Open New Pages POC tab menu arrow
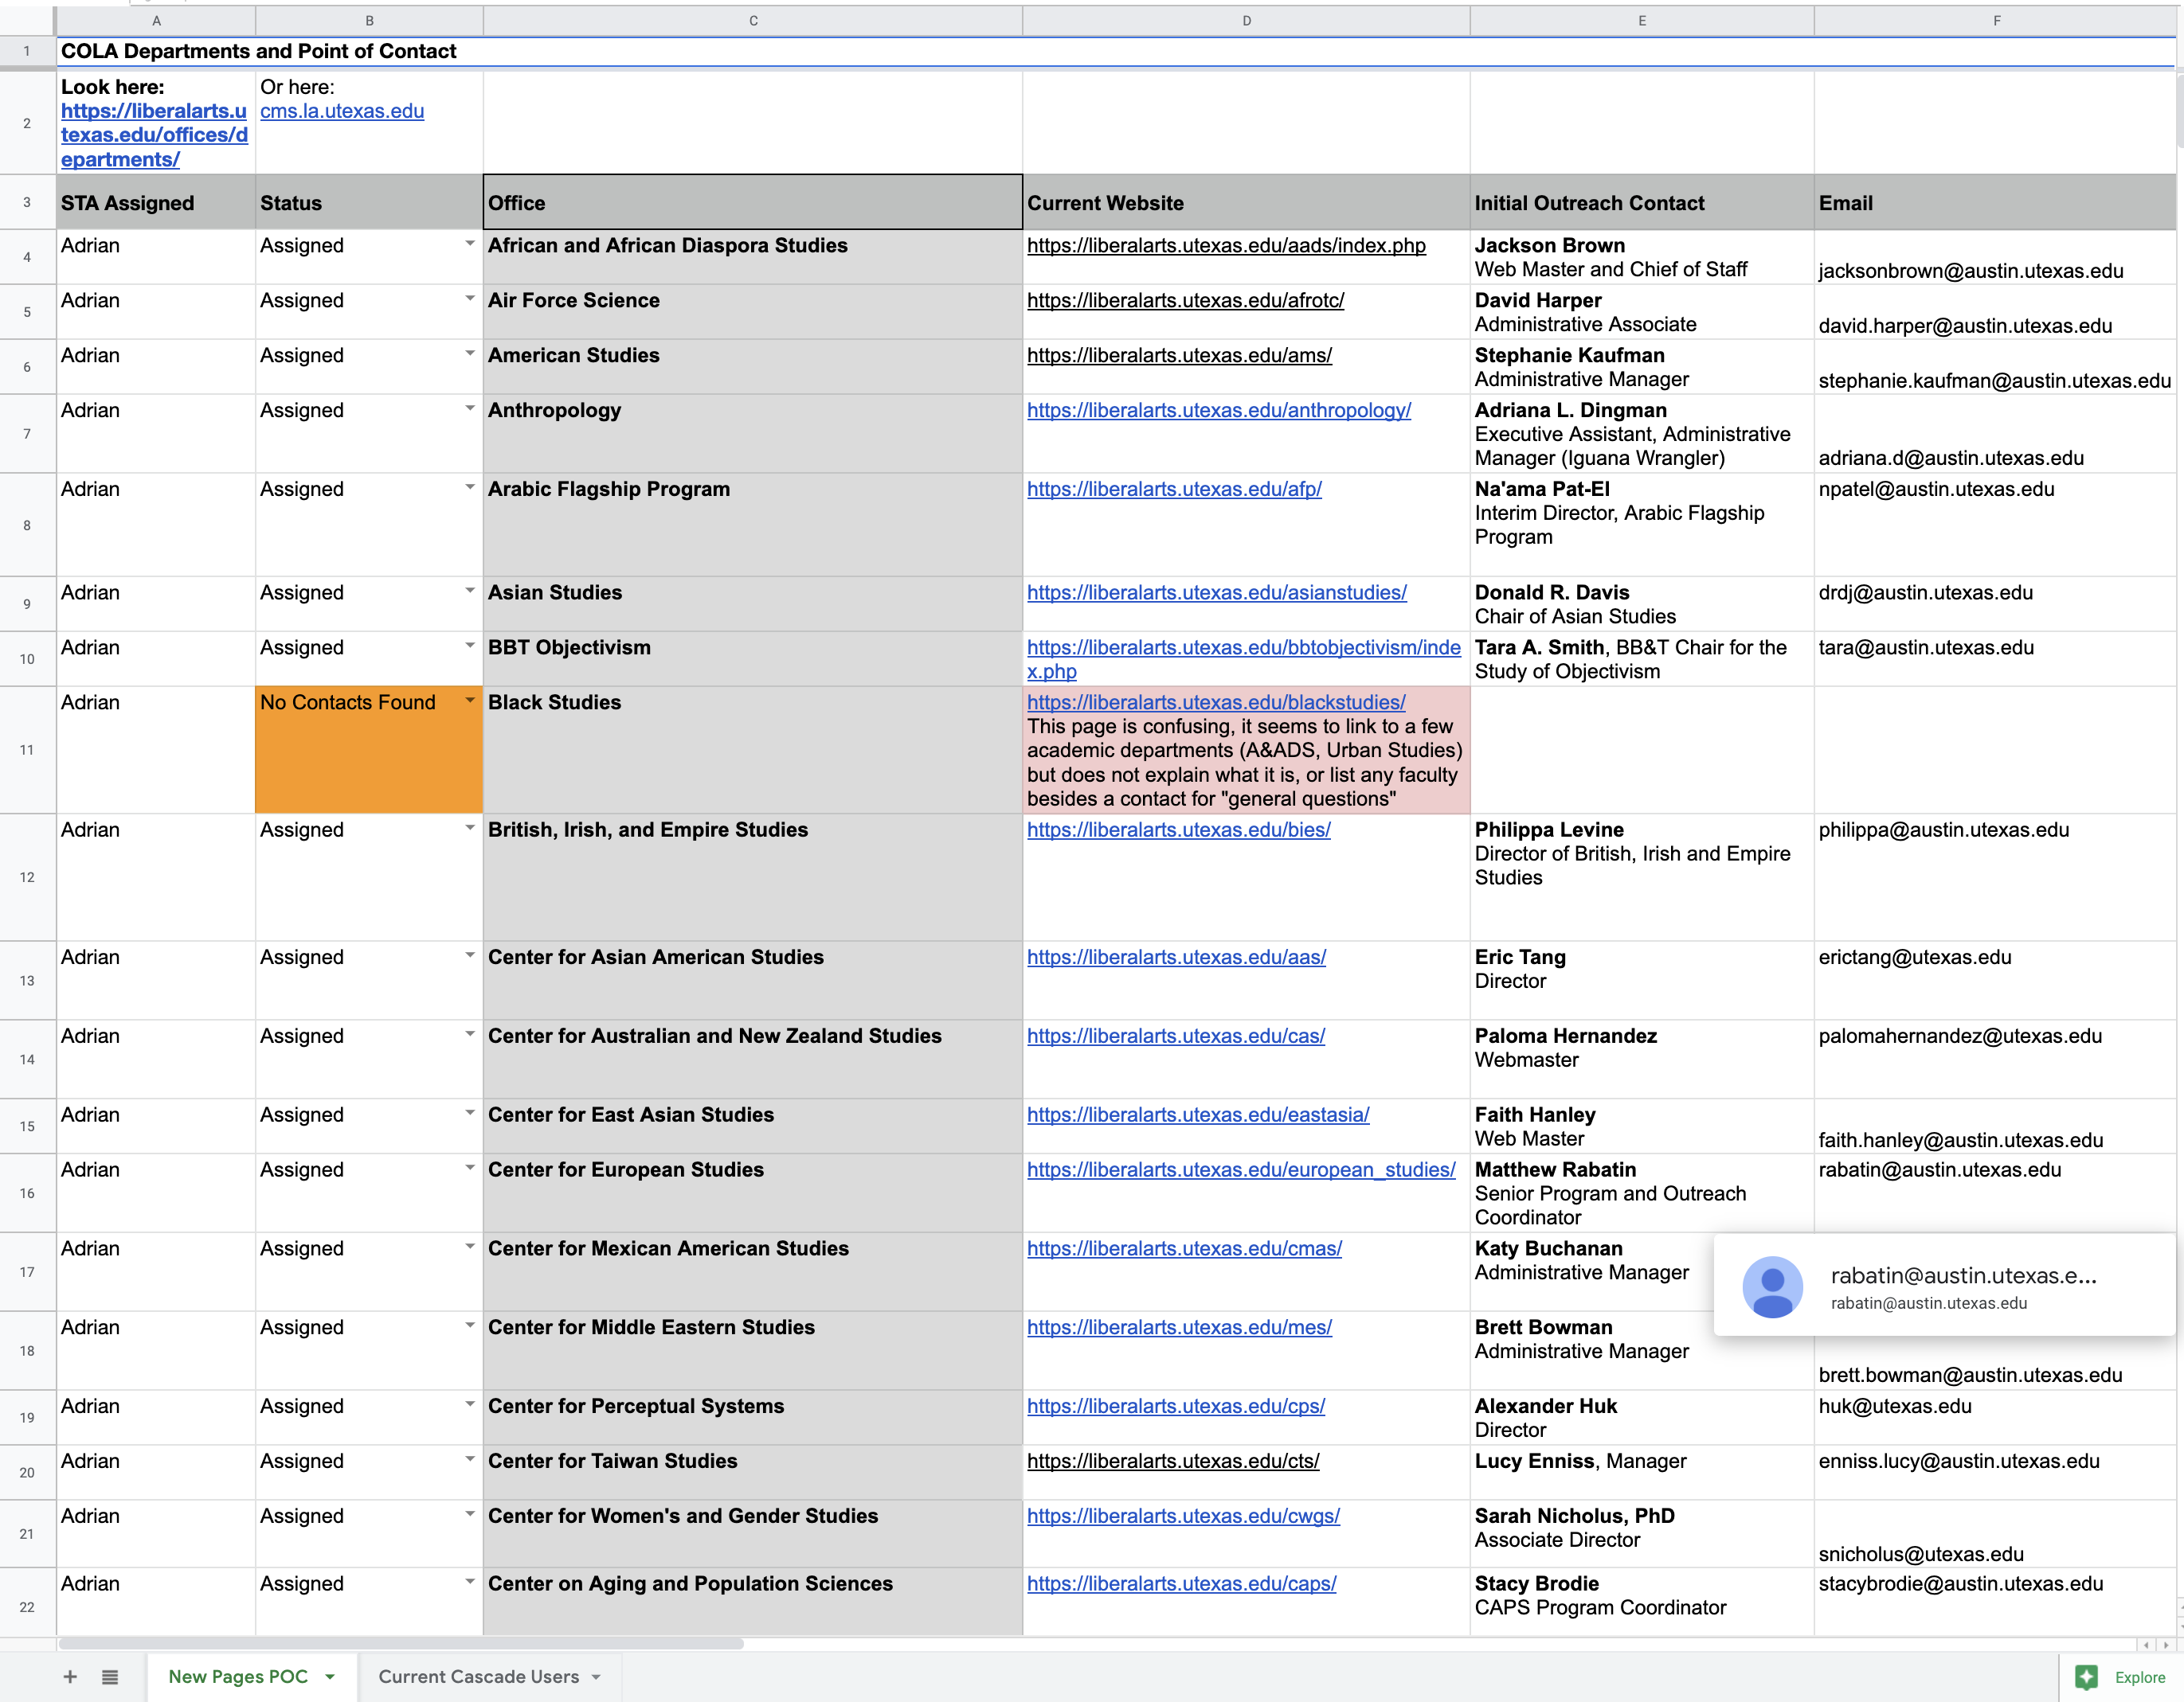 point(330,1677)
